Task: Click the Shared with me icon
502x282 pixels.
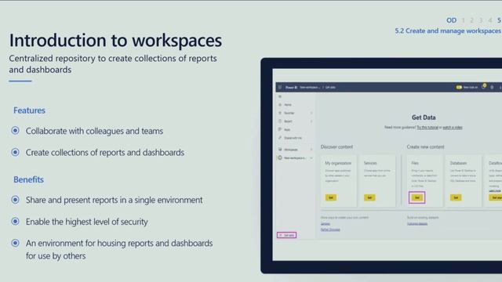Action: (280, 138)
